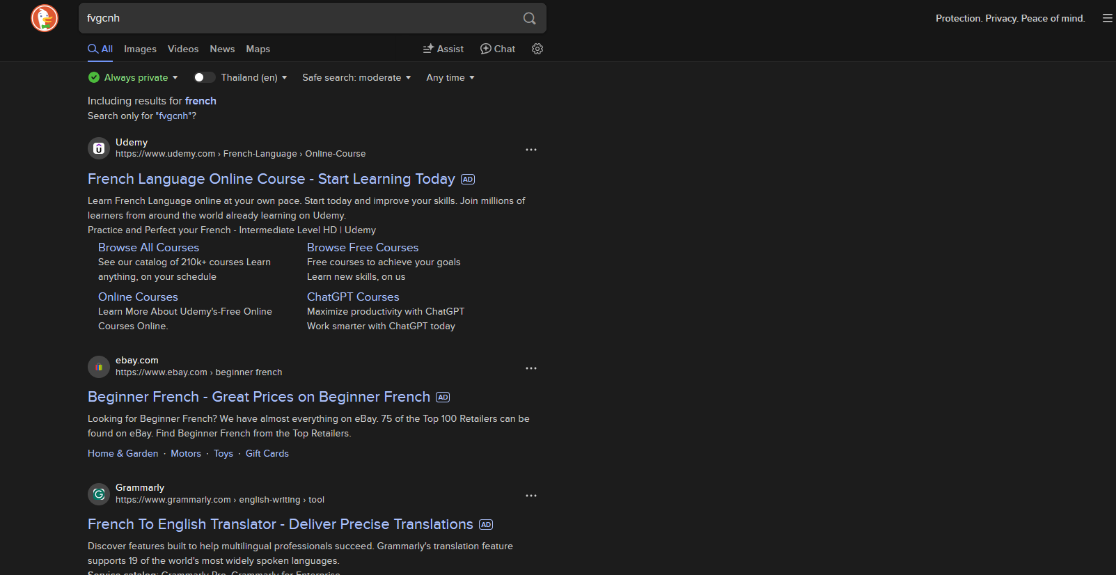Viewport: 1116px width, 575px height.
Task: Open the Thailand (en) region dropdown
Action: click(x=254, y=77)
